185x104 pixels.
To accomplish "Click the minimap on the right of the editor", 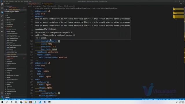I will (x=178, y=14).
